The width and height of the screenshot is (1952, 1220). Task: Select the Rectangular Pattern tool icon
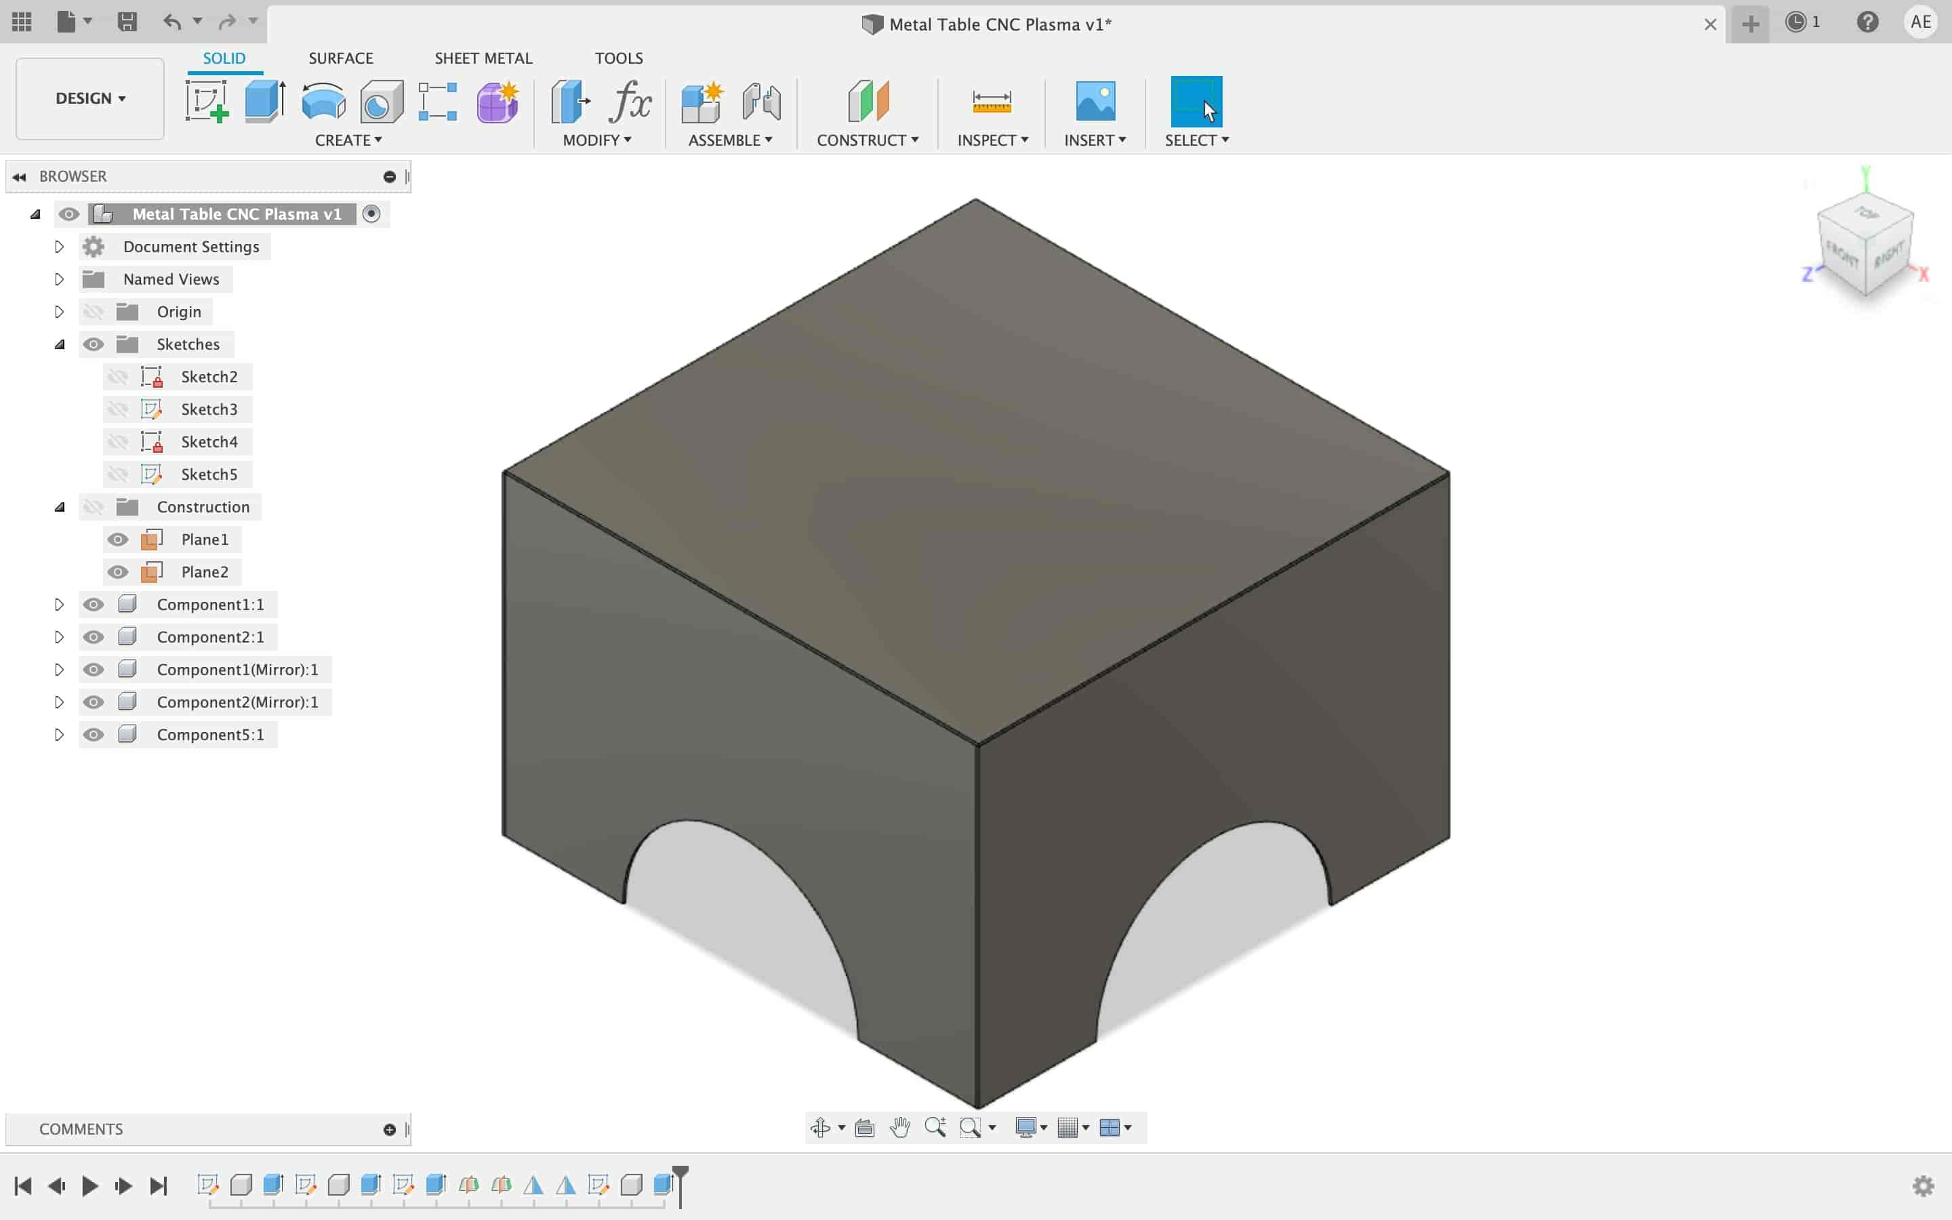[438, 102]
